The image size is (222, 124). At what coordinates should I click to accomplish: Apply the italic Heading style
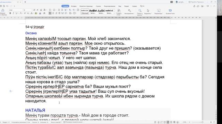pos(101,11)
